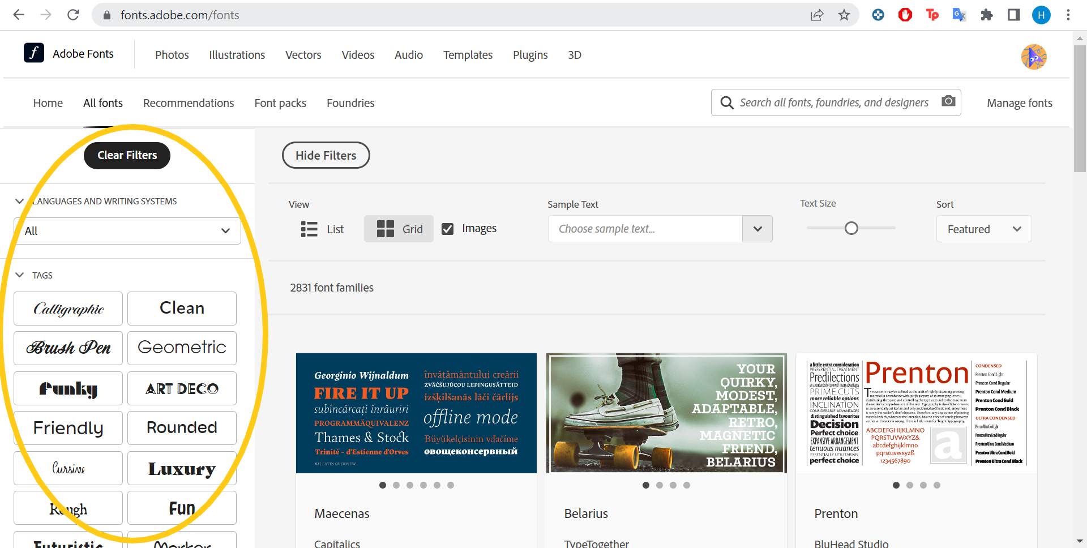Toggle the Clean tag filter

[182, 309]
